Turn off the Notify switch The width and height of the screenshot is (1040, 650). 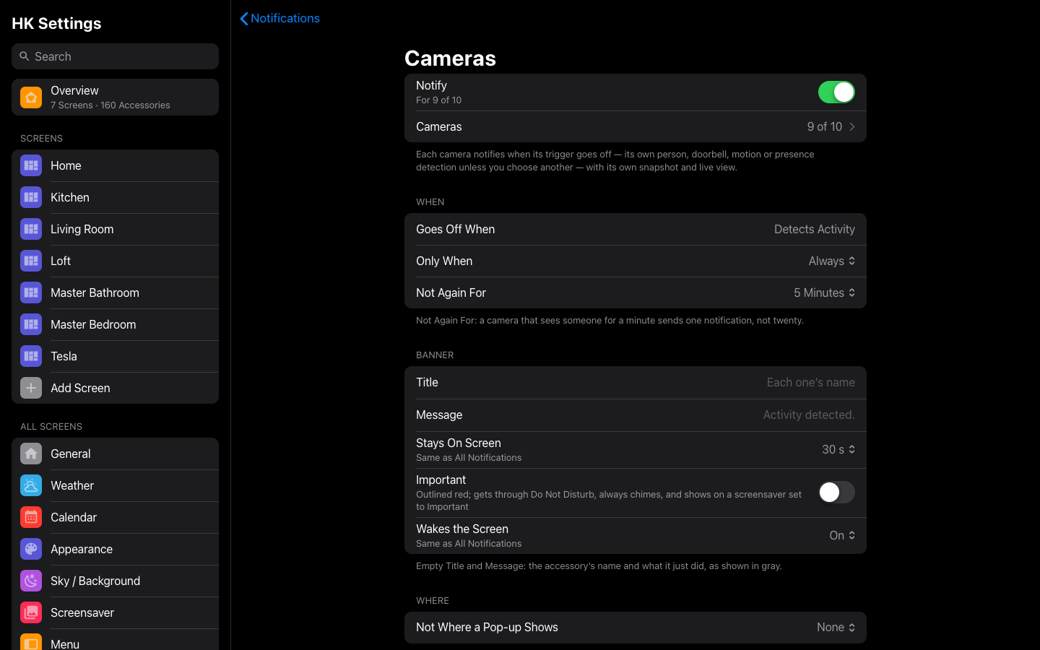(836, 92)
